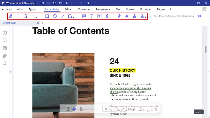The height and width of the screenshot is (118, 210).
Task: Show more ribbon tabs with chevron
Action: (x=170, y=9)
